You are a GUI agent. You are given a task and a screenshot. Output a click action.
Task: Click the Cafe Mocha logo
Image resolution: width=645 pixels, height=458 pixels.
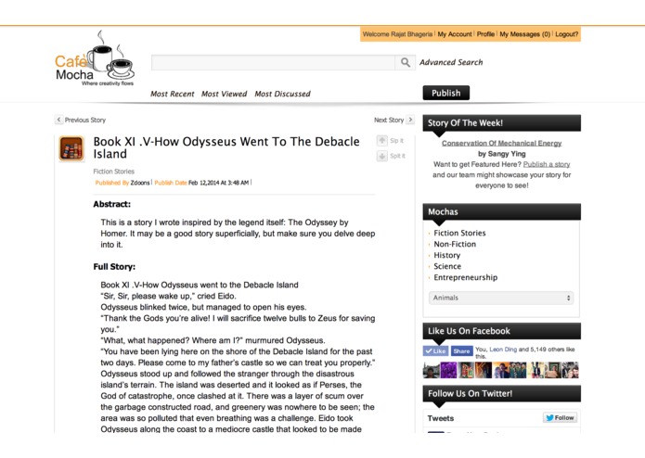click(95, 57)
